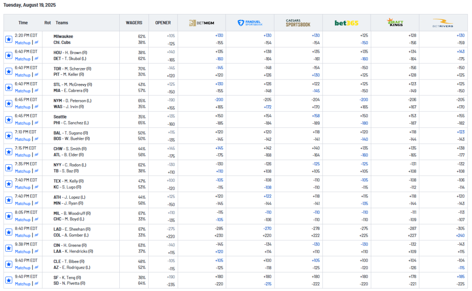Open line history icon for MIL vs CHC 8:05 PM
Screen dimensions: 472x291
[x=36, y=219]
